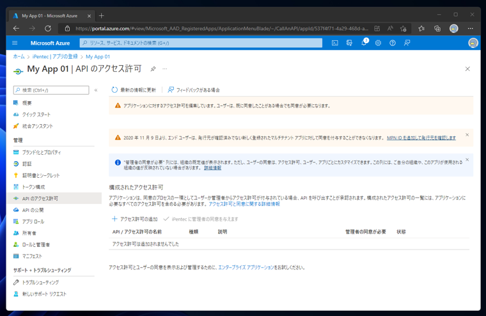Open the account avatar in the Azure header
This screenshot has height=316, width=486.
click(473, 43)
